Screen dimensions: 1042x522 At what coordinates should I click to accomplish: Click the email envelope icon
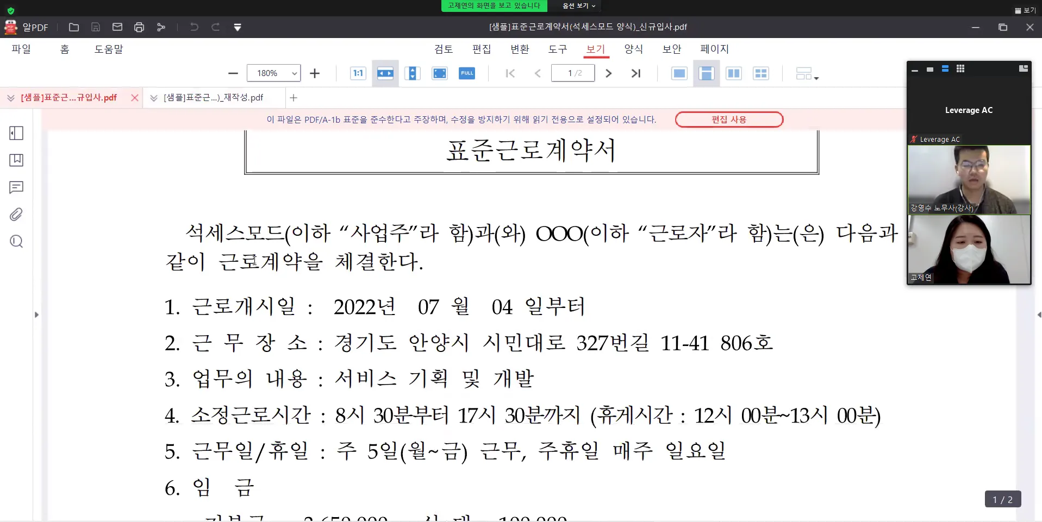[x=117, y=27]
